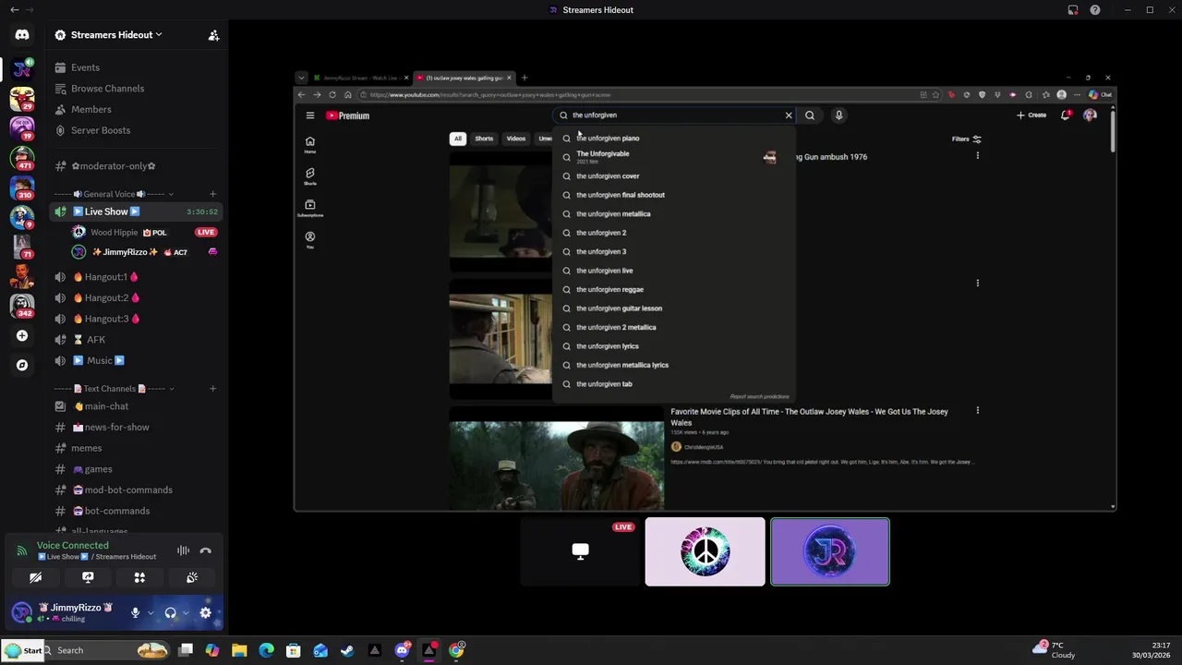
Task: Click YouTube Create button in stream
Action: 1031,115
